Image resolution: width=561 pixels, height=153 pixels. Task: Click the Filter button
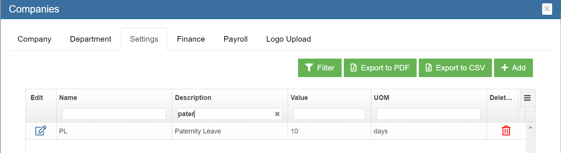click(319, 68)
